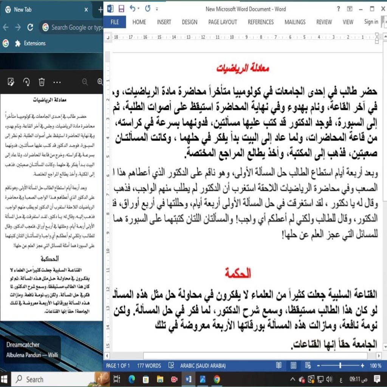This screenshot has height=387, width=387.
Task: Open zoom dialog from 100 % level
Action: pyautogui.click(x=375, y=365)
